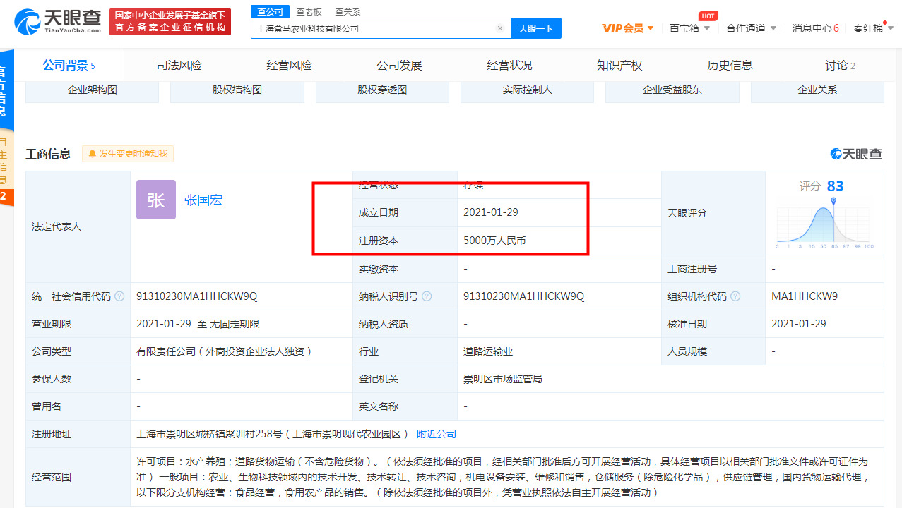Click the 企业关系 button
The width and height of the screenshot is (902, 508).
click(817, 91)
